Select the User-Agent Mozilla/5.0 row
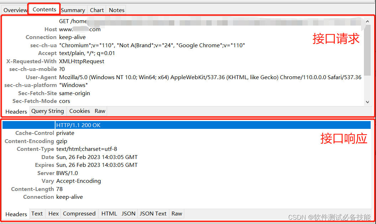This screenshot has width=376, height=224. 183,77
